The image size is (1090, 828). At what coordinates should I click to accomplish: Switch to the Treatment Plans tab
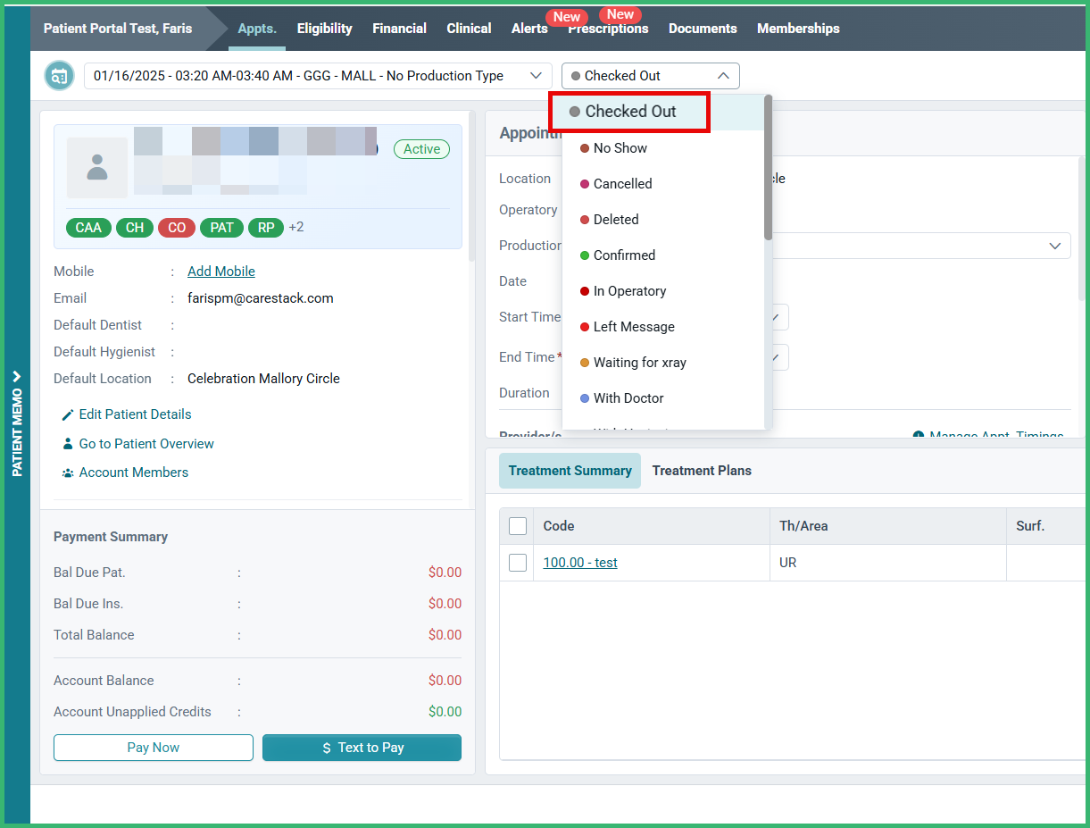point(702,470)
